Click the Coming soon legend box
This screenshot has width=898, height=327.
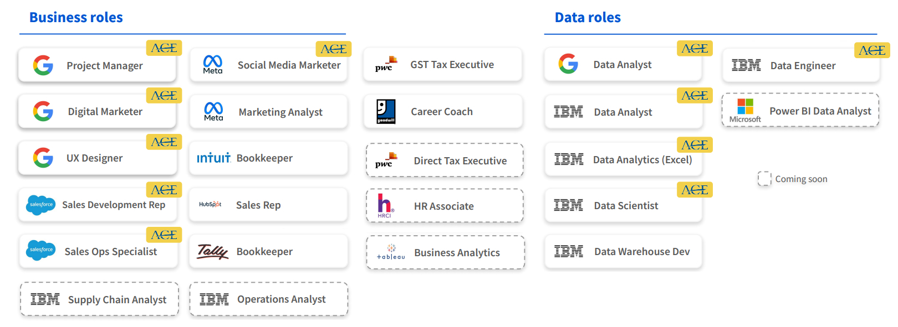764,179
